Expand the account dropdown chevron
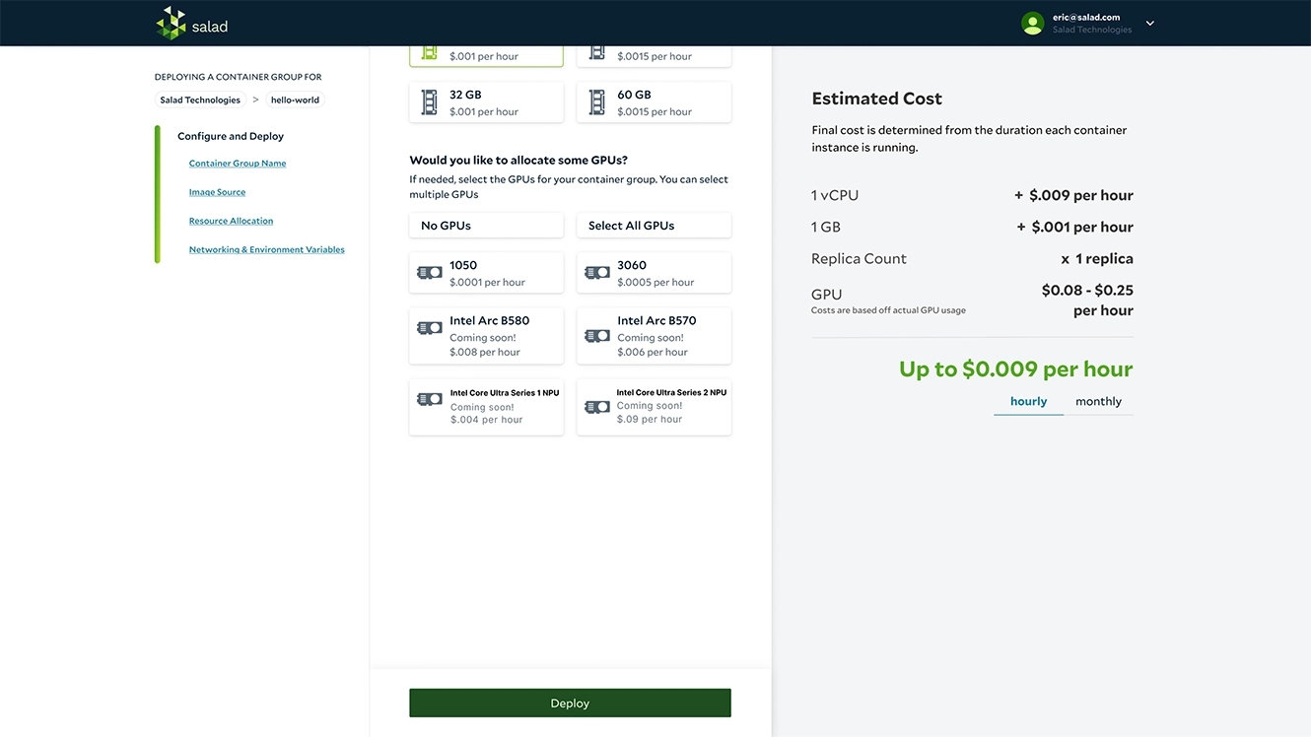This screenshot has height=737, width=1311. [x=1149, y=24]
